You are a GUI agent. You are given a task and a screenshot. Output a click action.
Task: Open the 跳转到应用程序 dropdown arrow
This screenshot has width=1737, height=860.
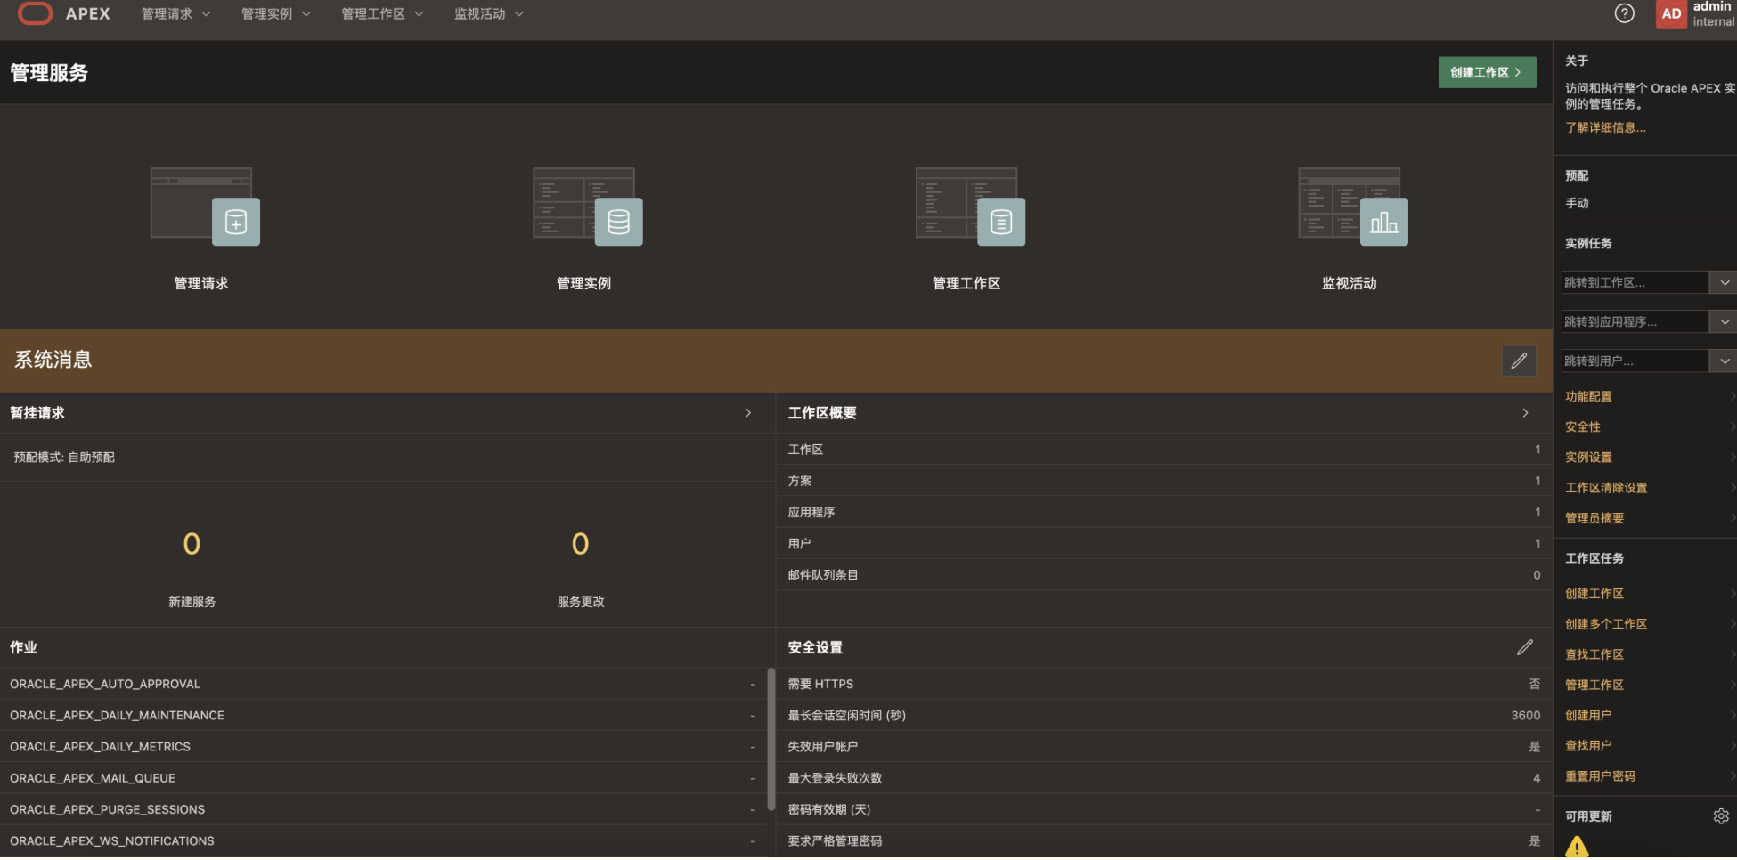[1725, 321]
